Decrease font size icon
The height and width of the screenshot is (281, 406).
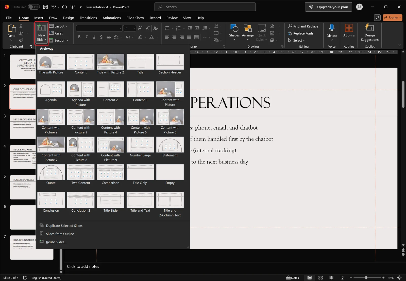click(x=147, y=28)
